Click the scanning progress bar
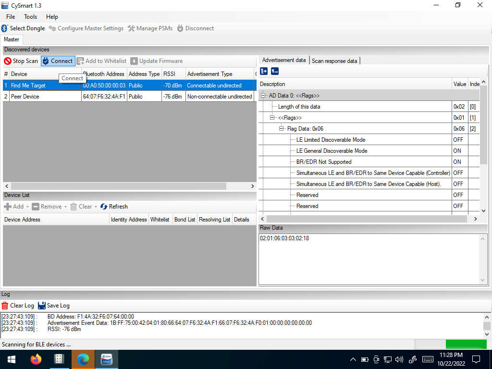 point(451,344)
